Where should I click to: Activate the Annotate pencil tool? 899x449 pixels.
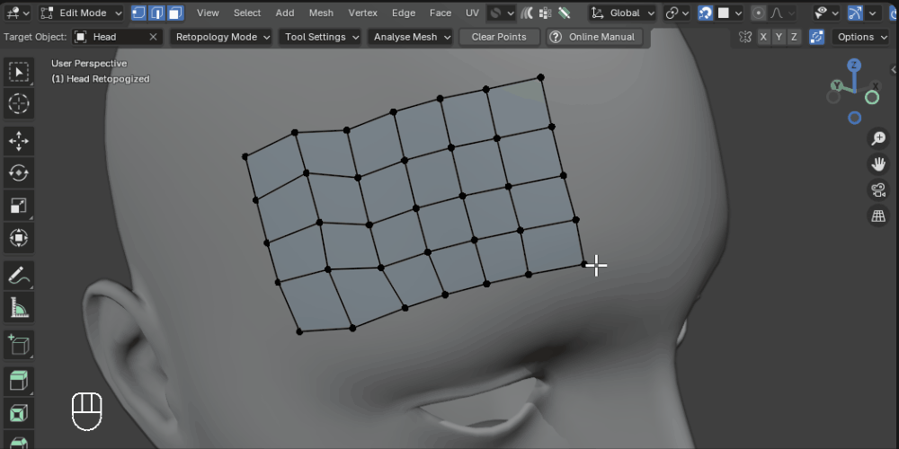tap(19, 276)
